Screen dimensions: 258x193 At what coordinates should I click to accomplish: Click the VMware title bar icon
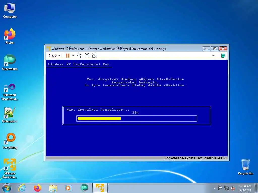[49, 49]
